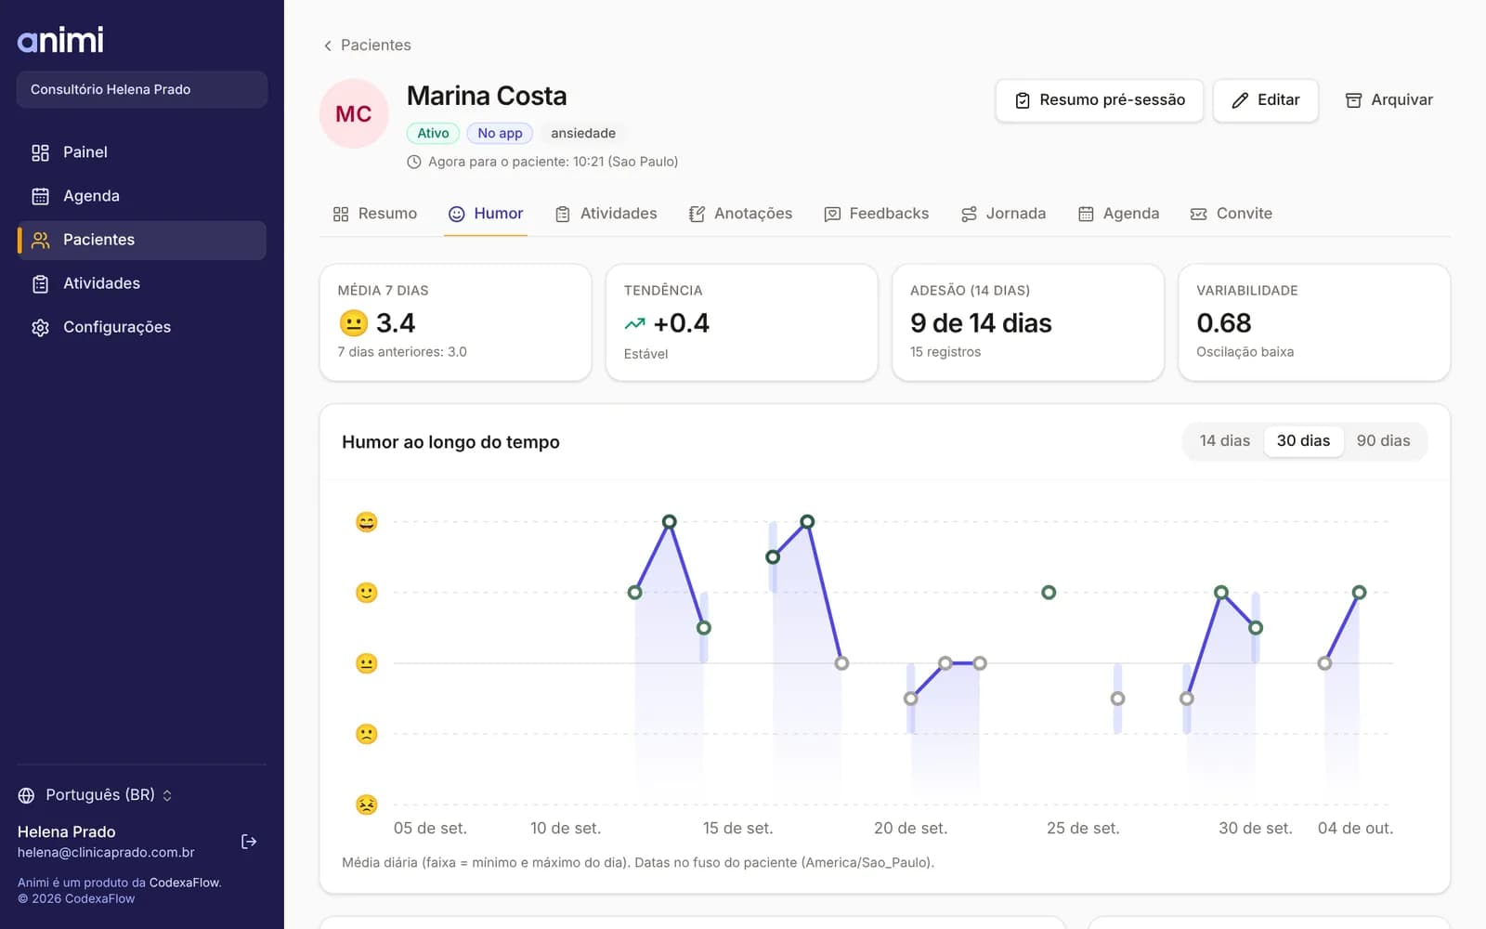The image size is (1486, 929).
Task: Open the Anotações tab
Action: 740,214
